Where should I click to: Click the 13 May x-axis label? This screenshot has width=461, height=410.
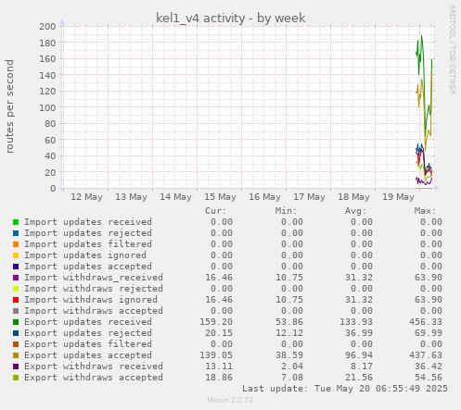[x=131, y=197]
